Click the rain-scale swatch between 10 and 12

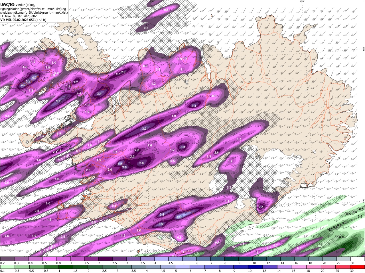tap(255, 267)
